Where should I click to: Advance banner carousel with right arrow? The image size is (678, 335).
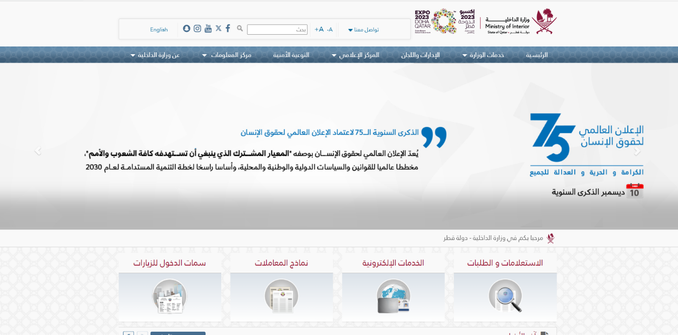pos(637,151)
